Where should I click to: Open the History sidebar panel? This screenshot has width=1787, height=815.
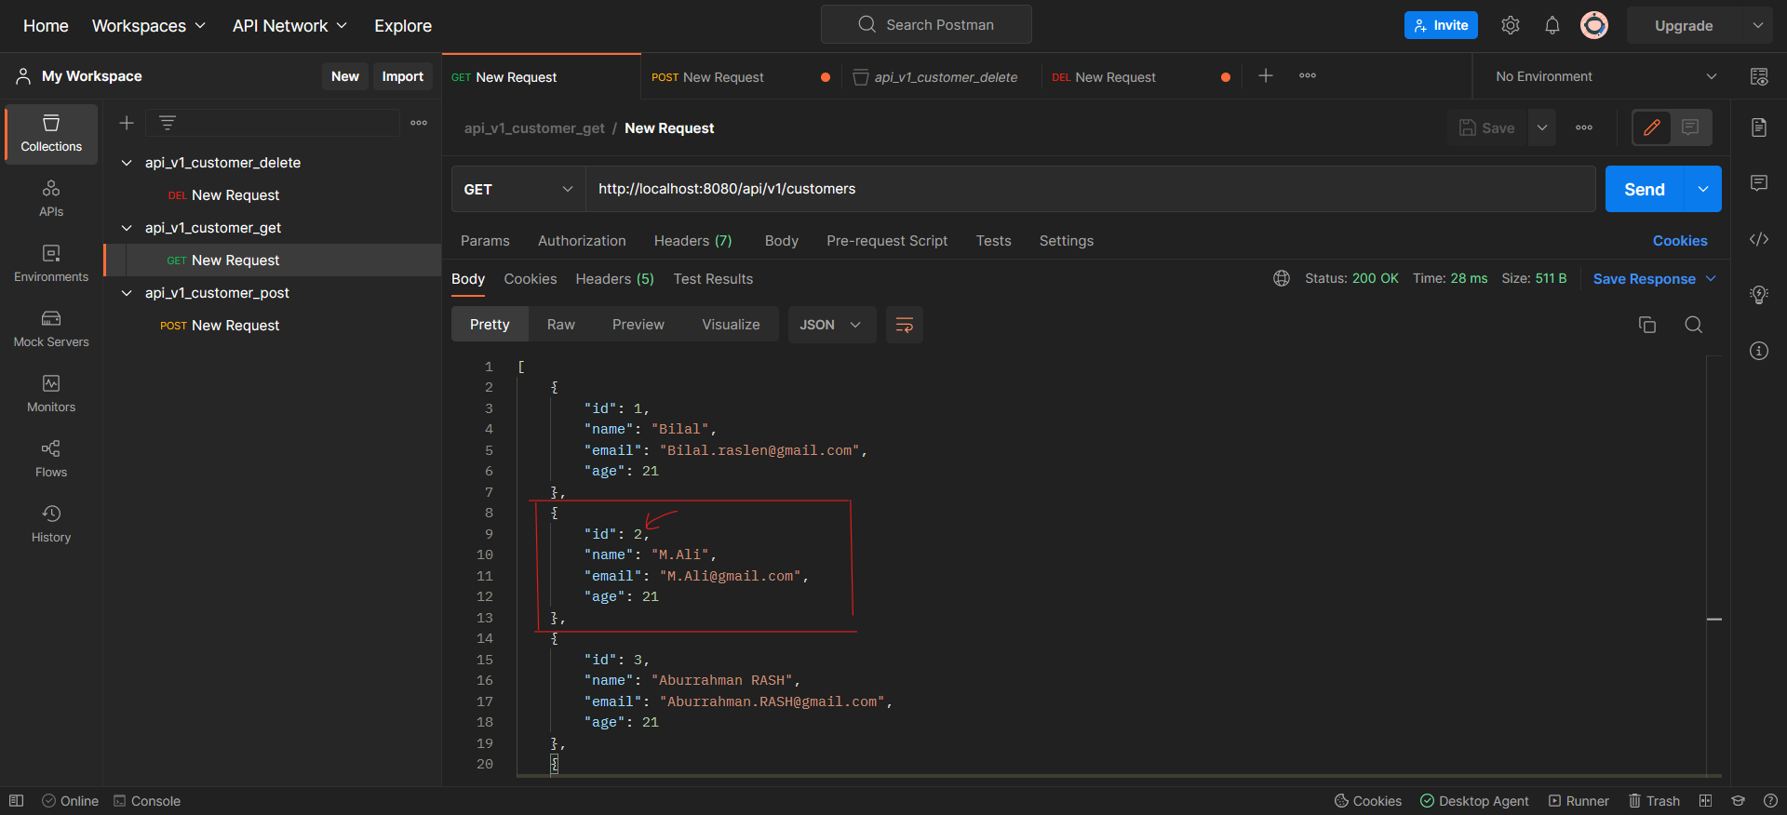pos(51,525)
